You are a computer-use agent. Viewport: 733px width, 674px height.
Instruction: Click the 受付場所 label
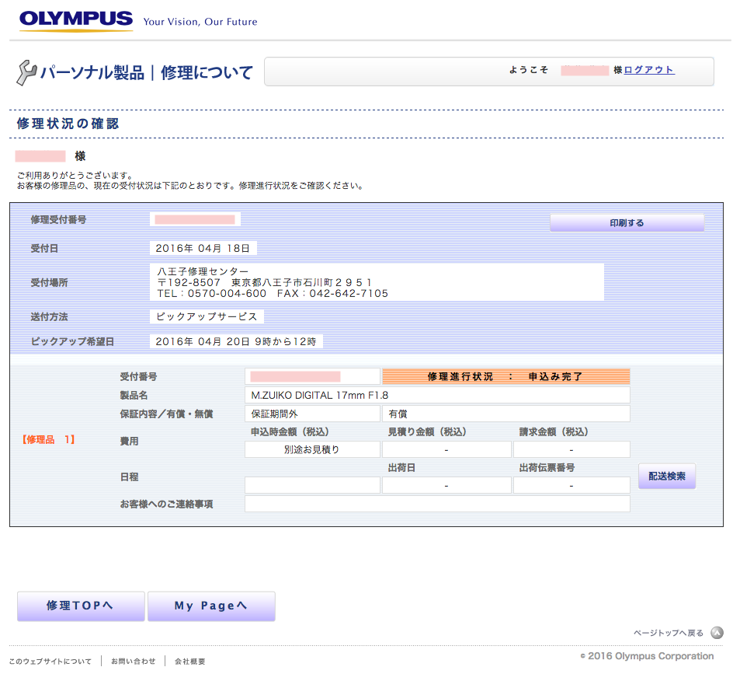click(x=49, y=283)
